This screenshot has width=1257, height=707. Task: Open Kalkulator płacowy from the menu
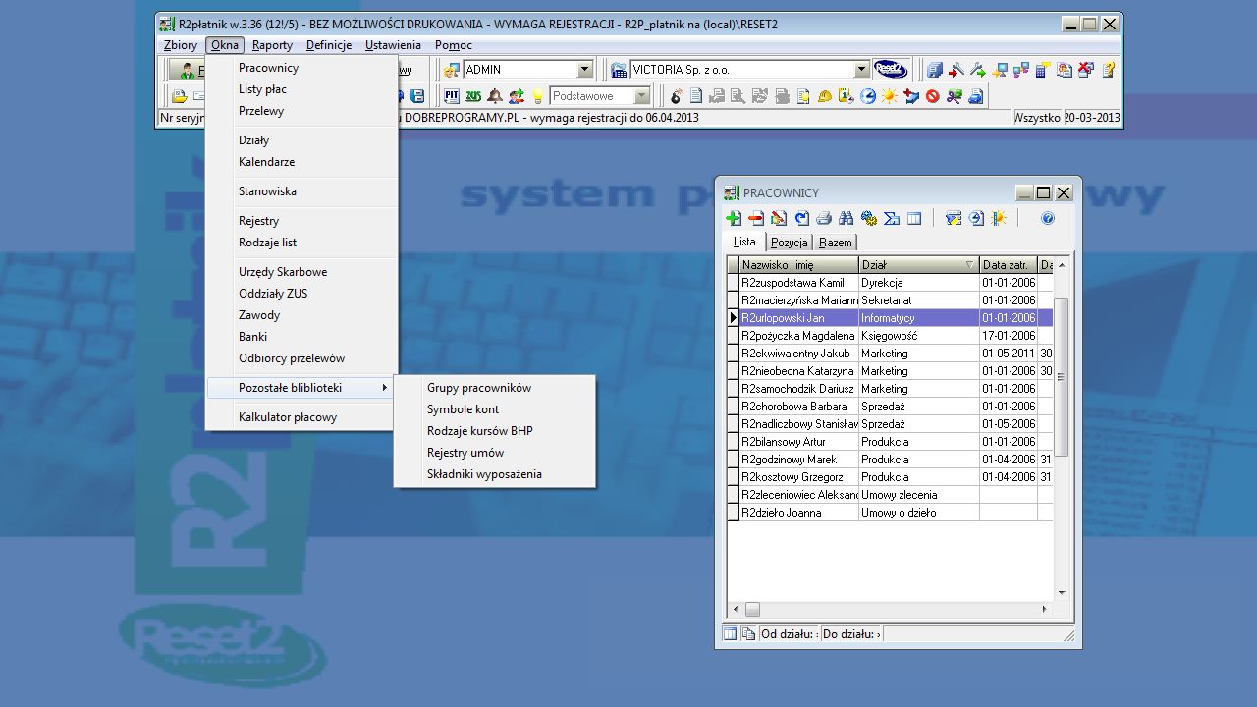coord(302,417)
